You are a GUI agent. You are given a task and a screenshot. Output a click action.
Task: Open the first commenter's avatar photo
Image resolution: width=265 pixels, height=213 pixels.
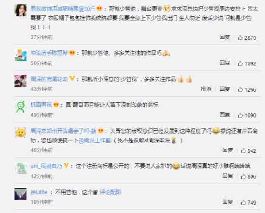pos(21,11)
